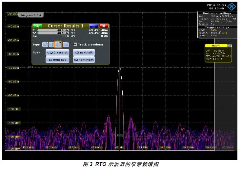Open the Trigger settings header
Viewport: 242px width, 169px height.
point(217,27)
